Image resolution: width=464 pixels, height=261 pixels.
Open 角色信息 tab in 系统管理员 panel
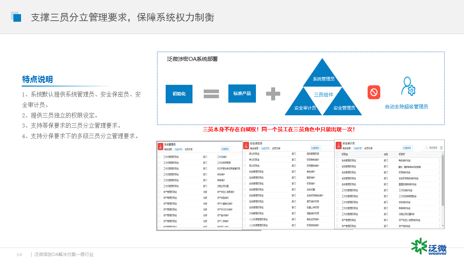click(168, 149)
